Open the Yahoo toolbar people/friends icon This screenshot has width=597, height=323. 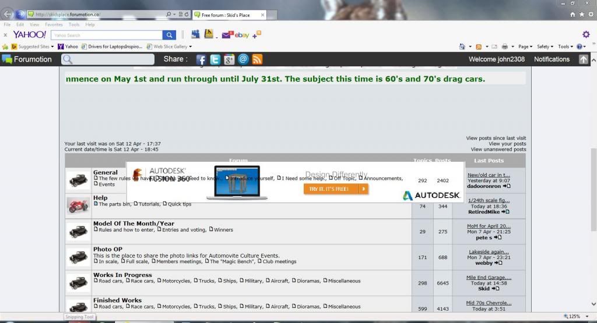[x=195, y=34]
